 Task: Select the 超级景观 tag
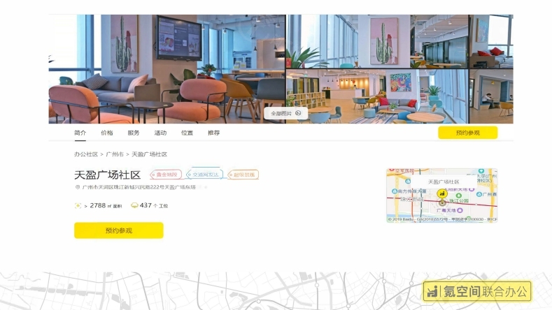pyautogui.click(x=243, y=175)
